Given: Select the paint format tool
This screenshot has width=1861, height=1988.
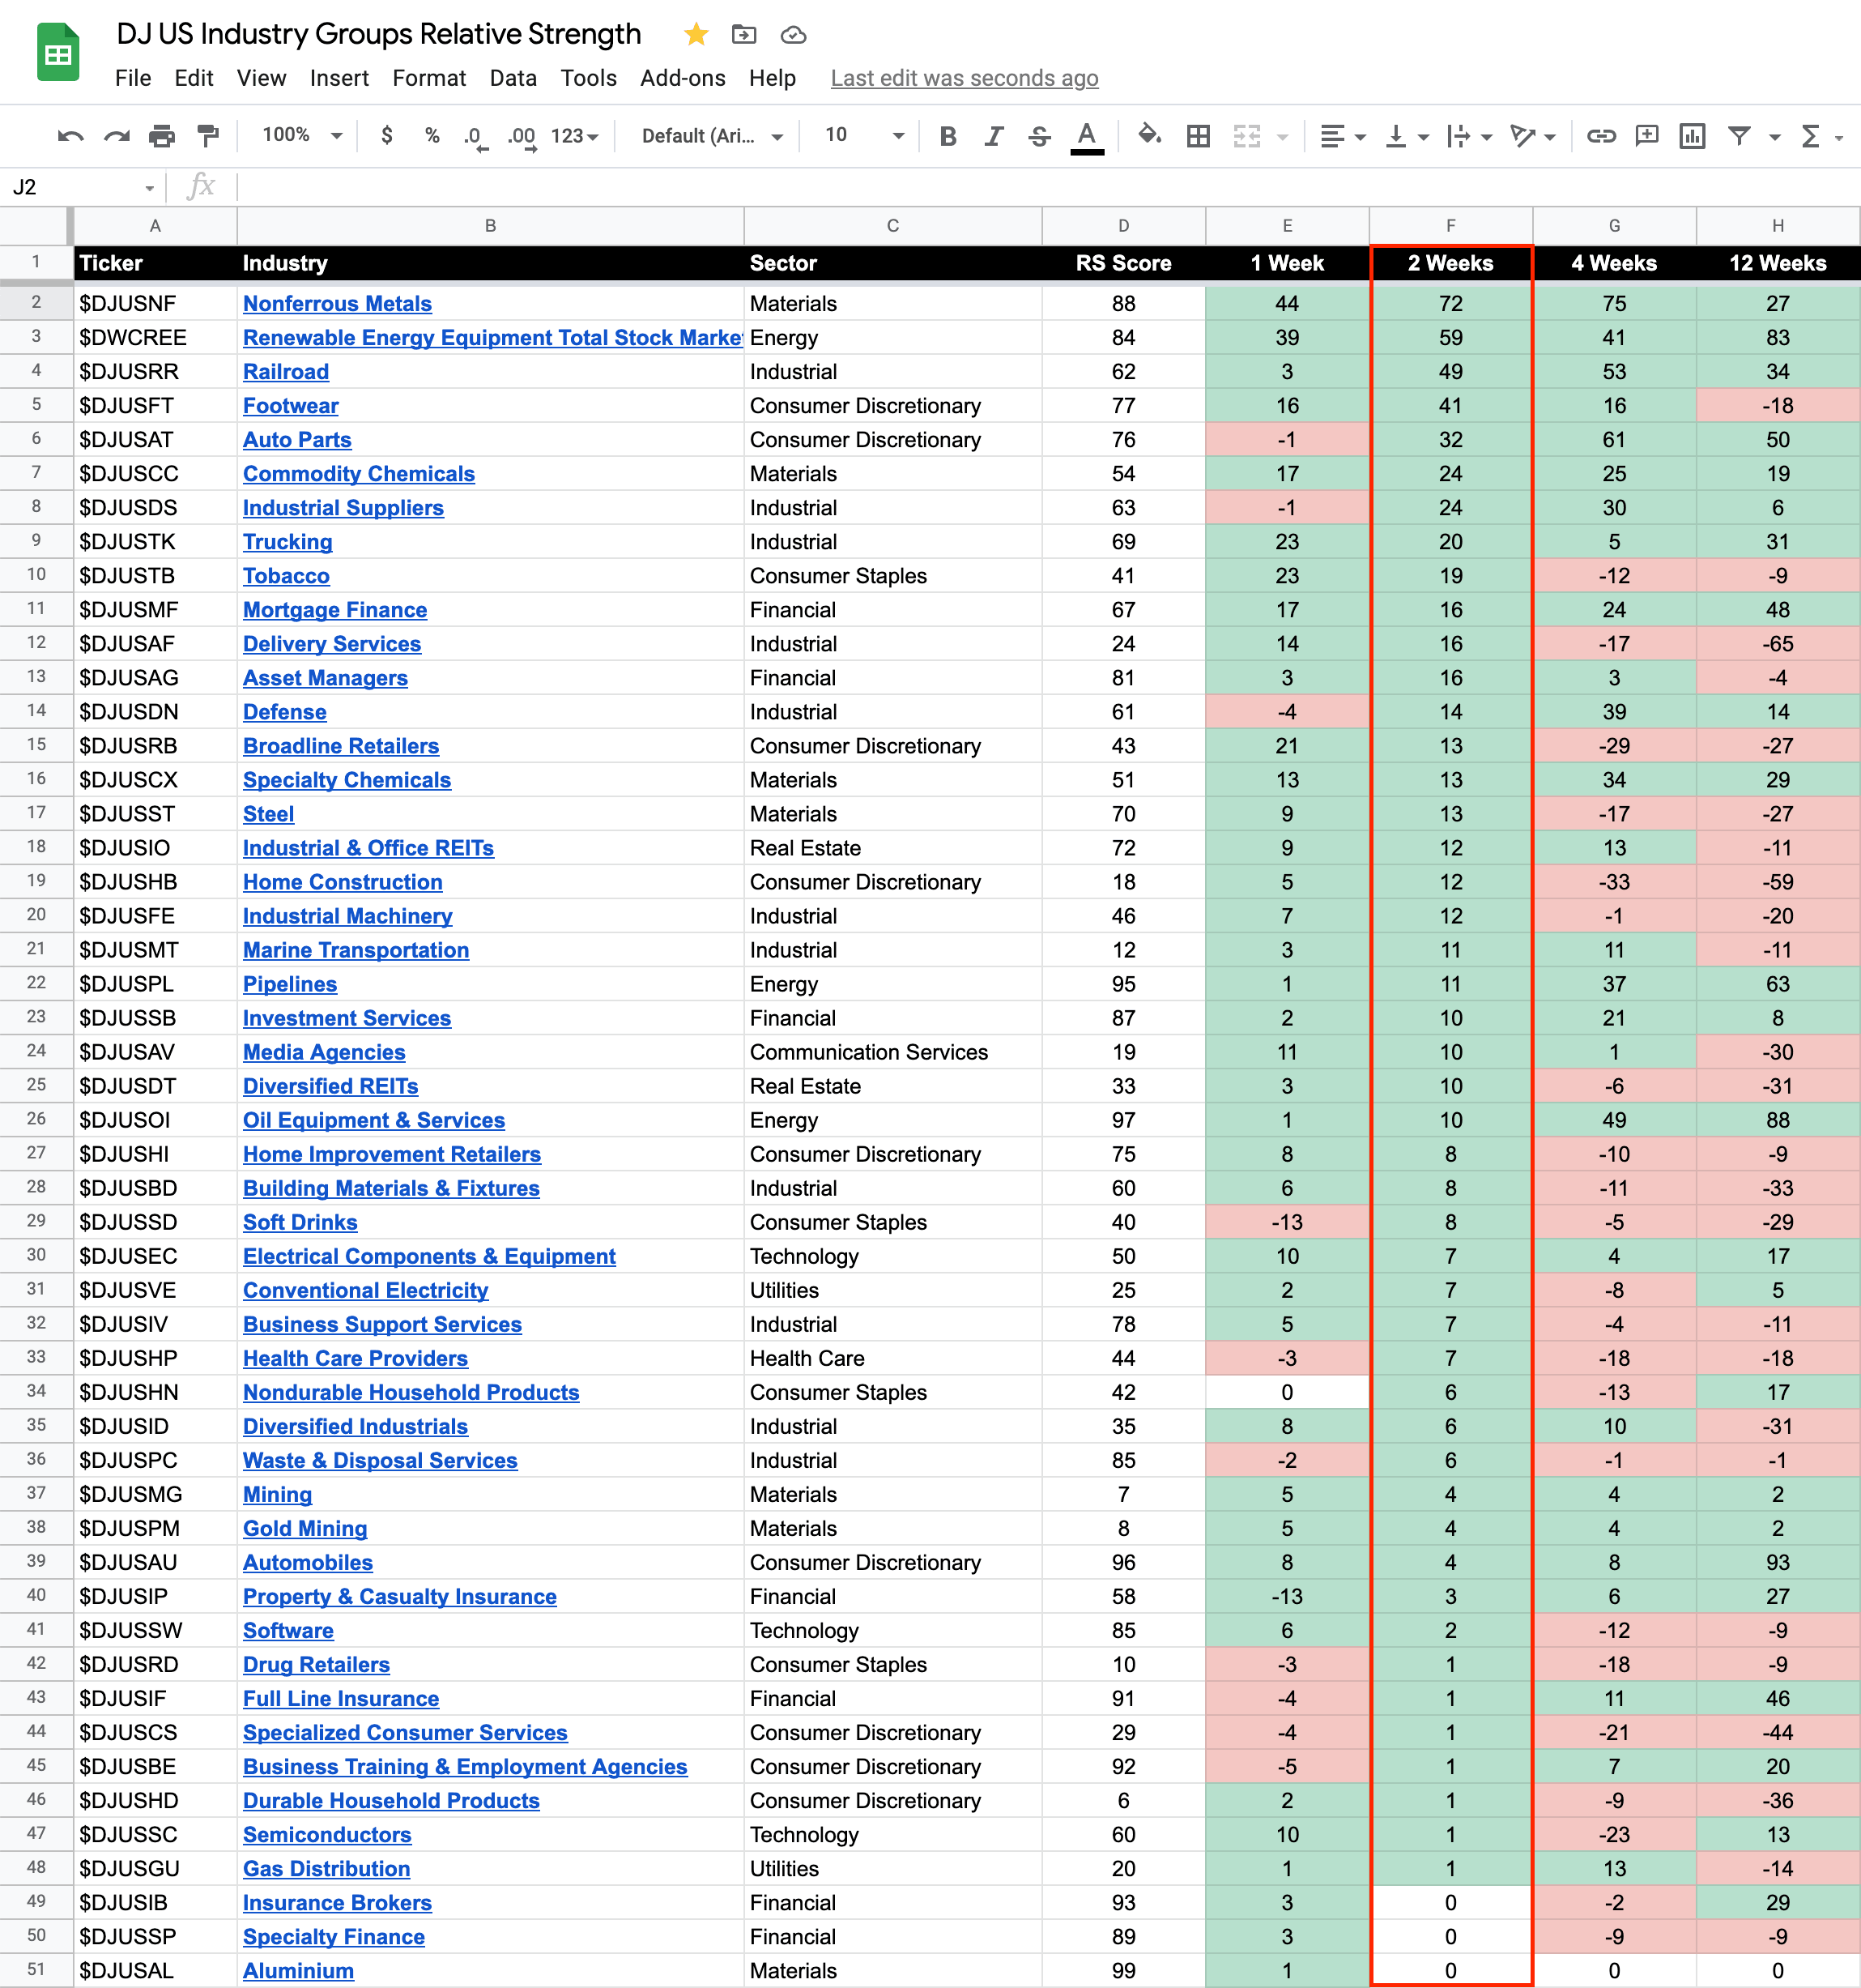Looking at the screenshot, I should (208, 136).
